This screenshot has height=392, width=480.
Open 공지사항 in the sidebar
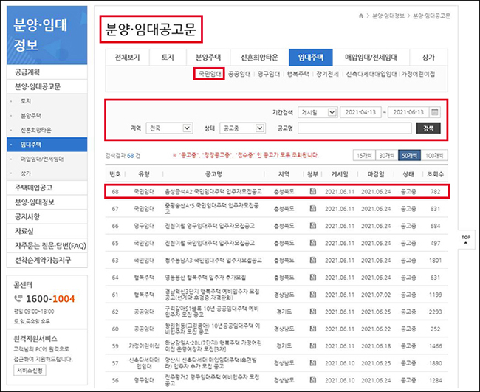point(47,216)
